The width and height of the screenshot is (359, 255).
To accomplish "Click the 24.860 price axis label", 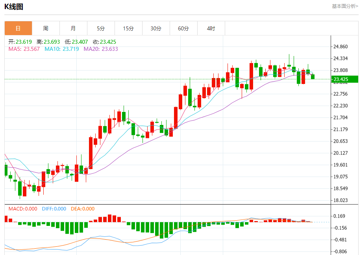I will point(340,47).
